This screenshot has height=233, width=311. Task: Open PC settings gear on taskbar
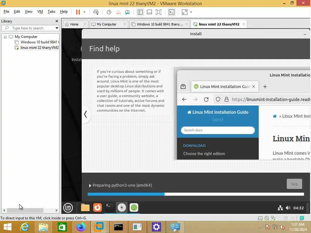pyautogui.click(x=156, y=227)
